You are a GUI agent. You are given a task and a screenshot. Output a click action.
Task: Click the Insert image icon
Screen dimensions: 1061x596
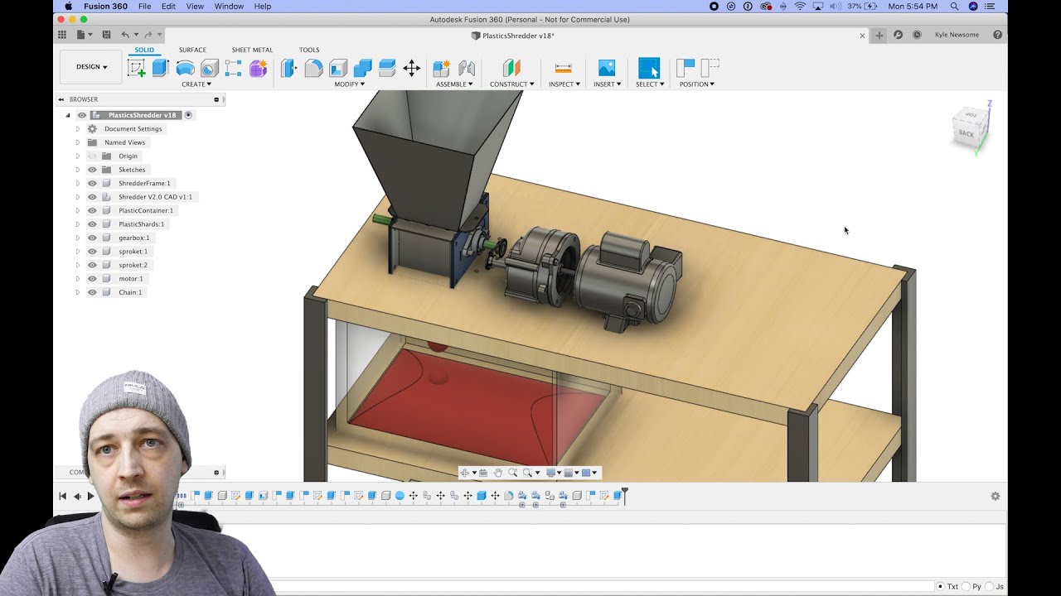point(607,68)
